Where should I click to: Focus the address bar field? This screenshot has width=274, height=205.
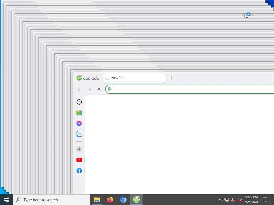190,89
